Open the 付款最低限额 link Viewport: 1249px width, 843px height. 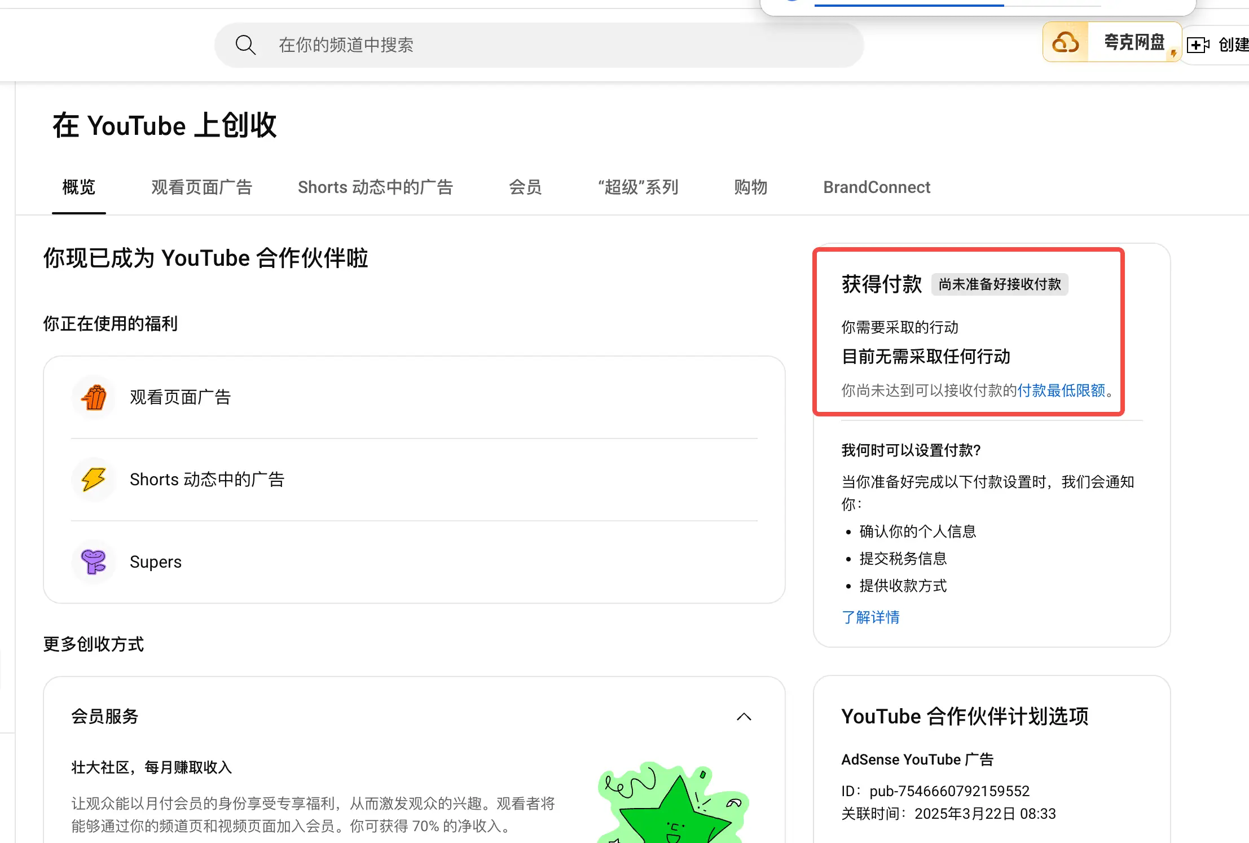(1061, 390)
